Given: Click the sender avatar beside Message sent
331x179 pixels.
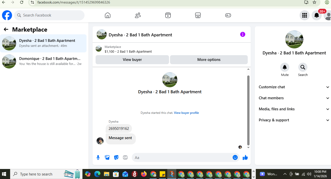Looking at the screenshot, I should 100,141.
